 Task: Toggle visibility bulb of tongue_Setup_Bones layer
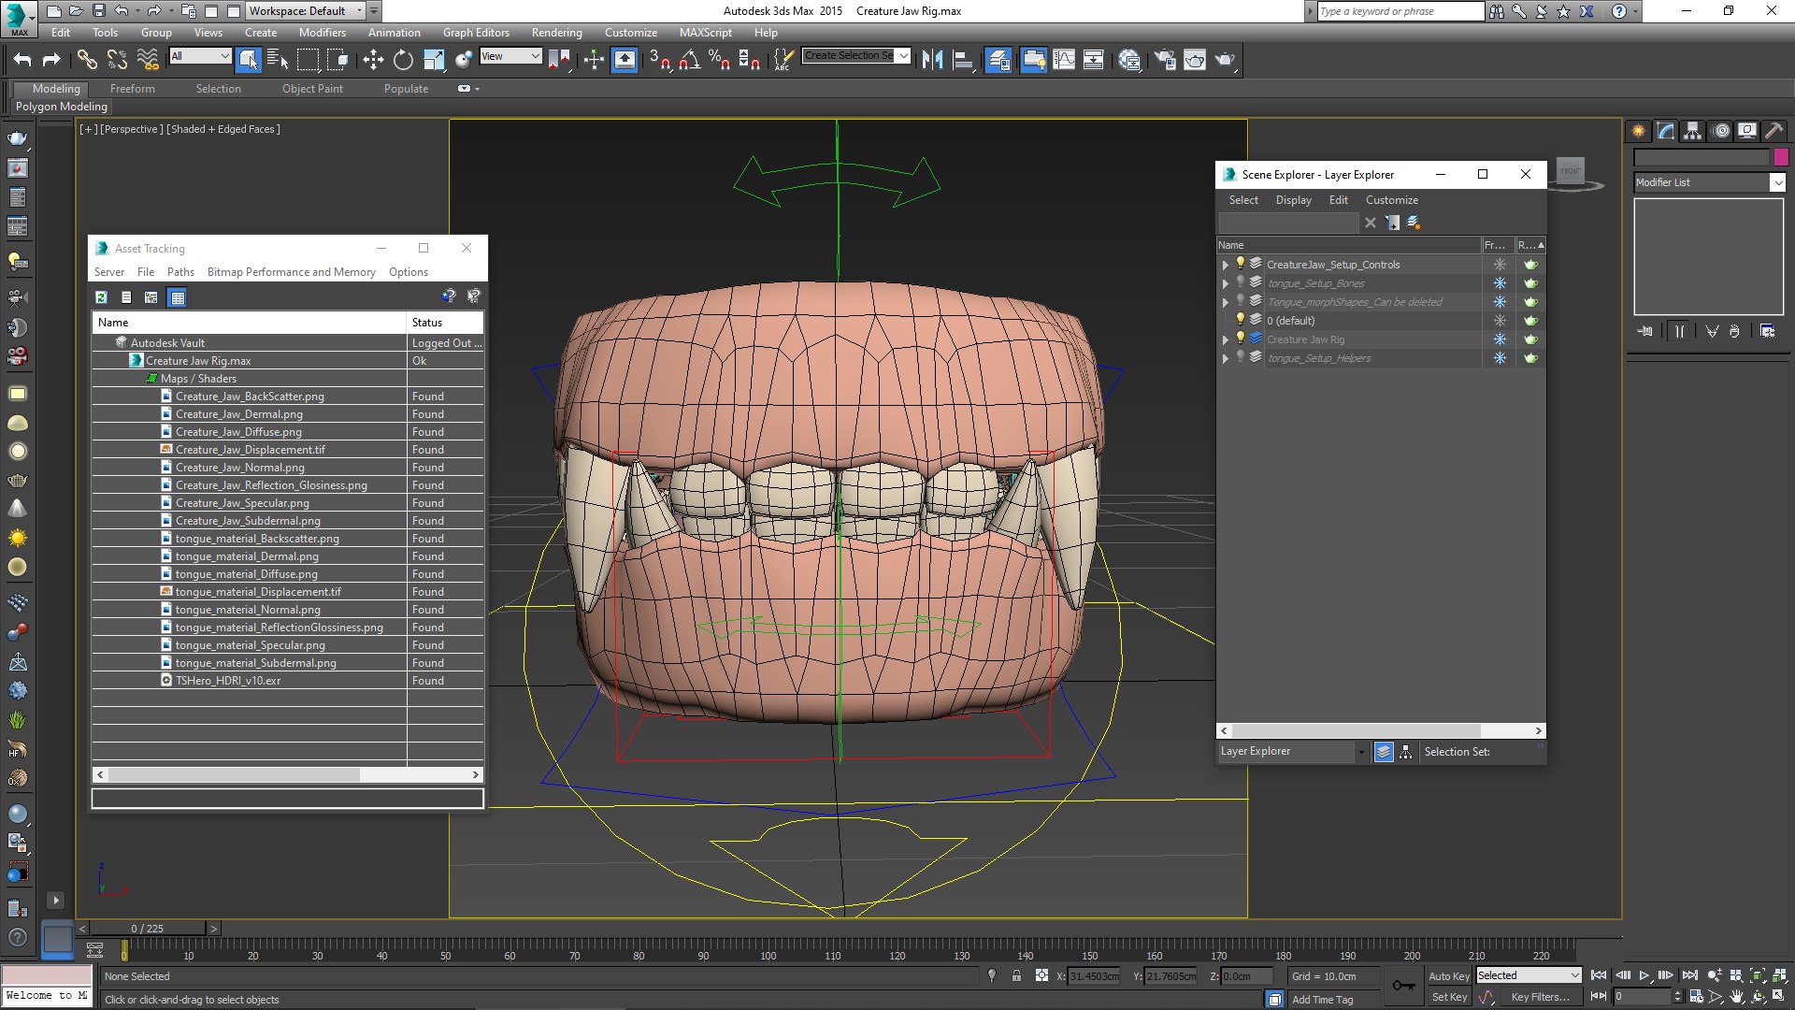point(1241,282)
